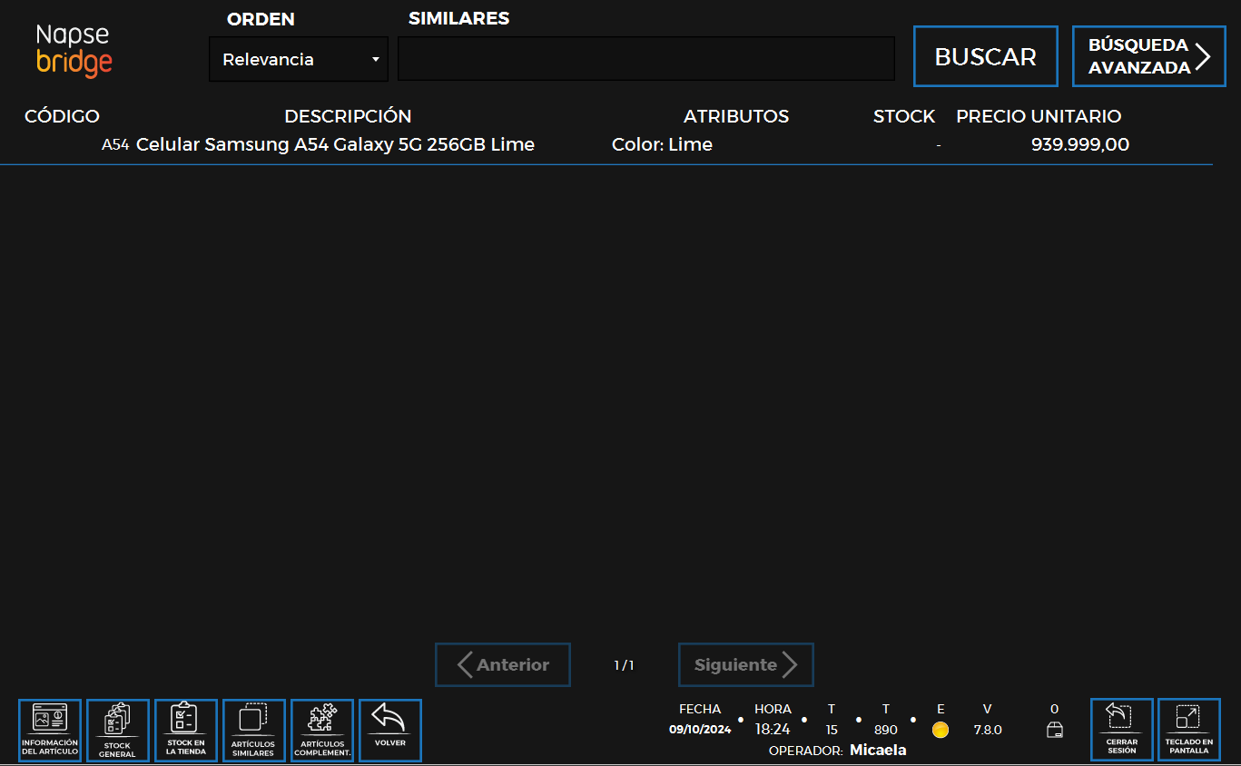Click the page indicator 1/1
The image size is (1241, 766).
tap(625, 665)
